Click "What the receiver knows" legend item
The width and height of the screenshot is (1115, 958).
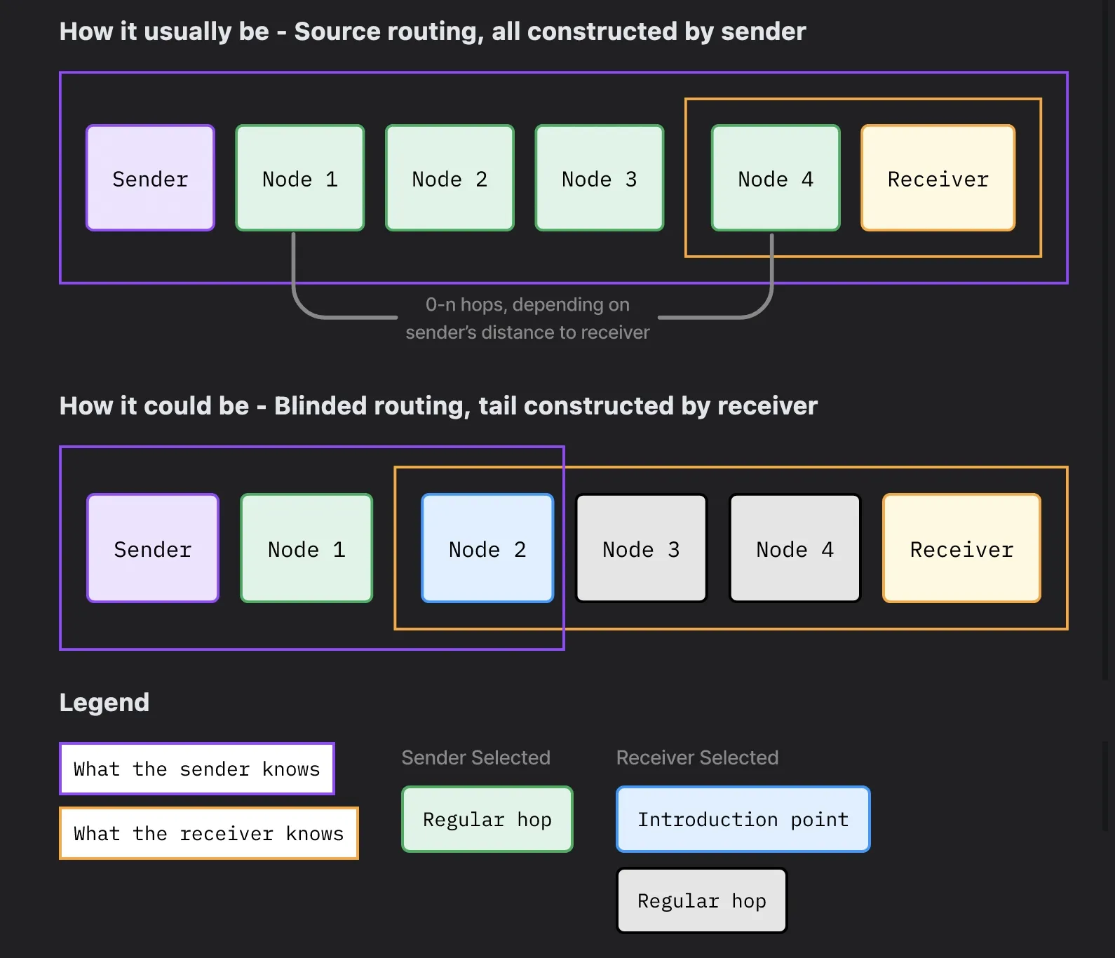click(209, 833)
